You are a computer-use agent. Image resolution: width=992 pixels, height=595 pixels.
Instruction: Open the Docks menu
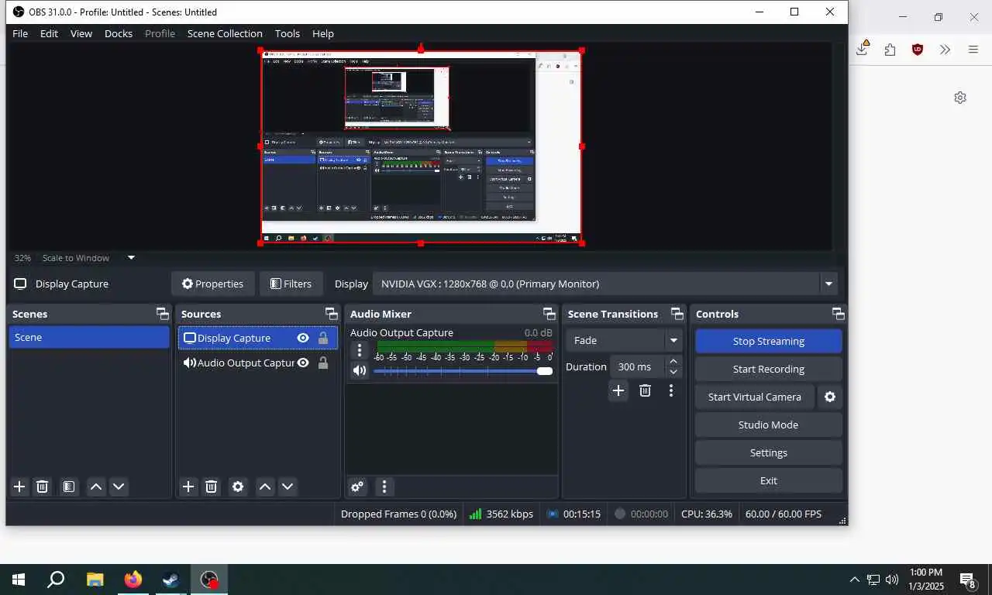pos(119,33)
